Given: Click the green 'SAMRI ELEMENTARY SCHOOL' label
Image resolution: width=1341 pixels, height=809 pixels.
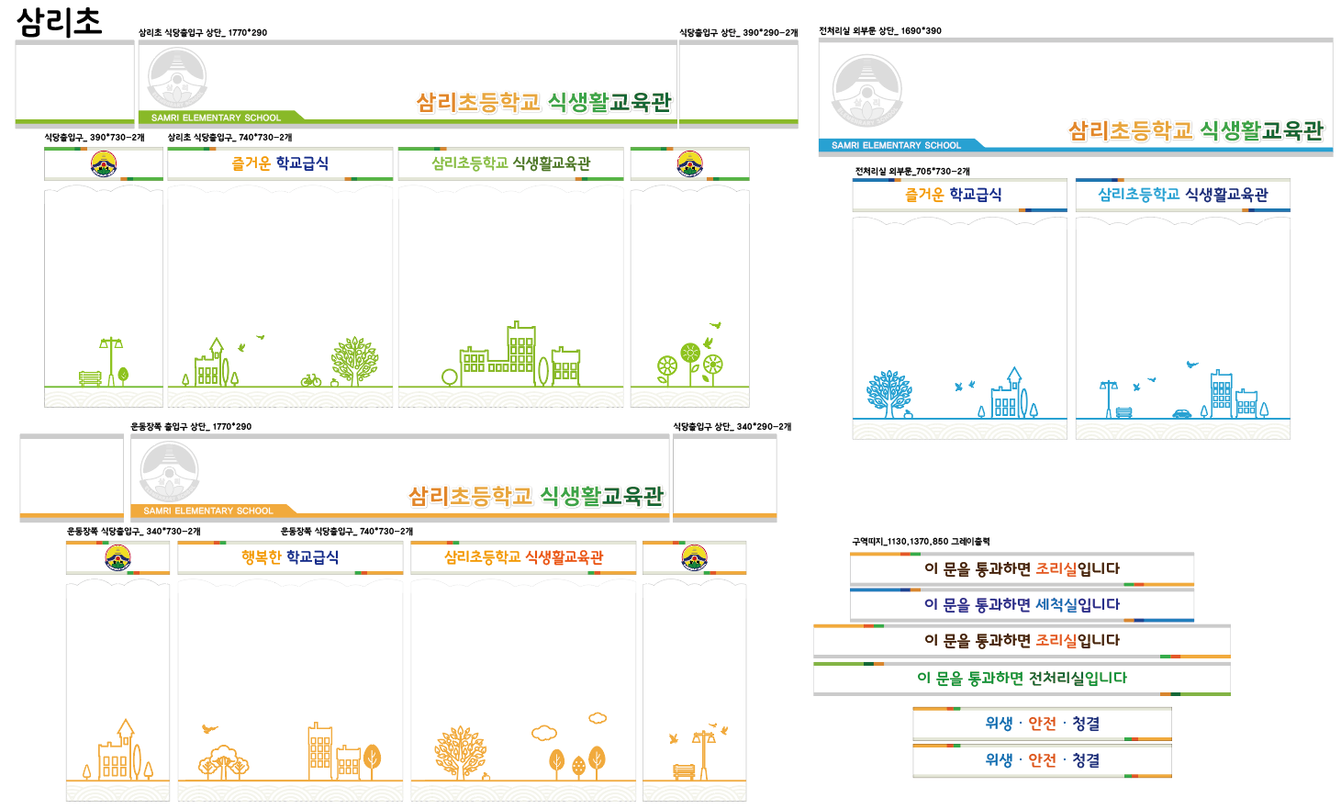Looking at the screenshot, I should click(x=216, y=118).
